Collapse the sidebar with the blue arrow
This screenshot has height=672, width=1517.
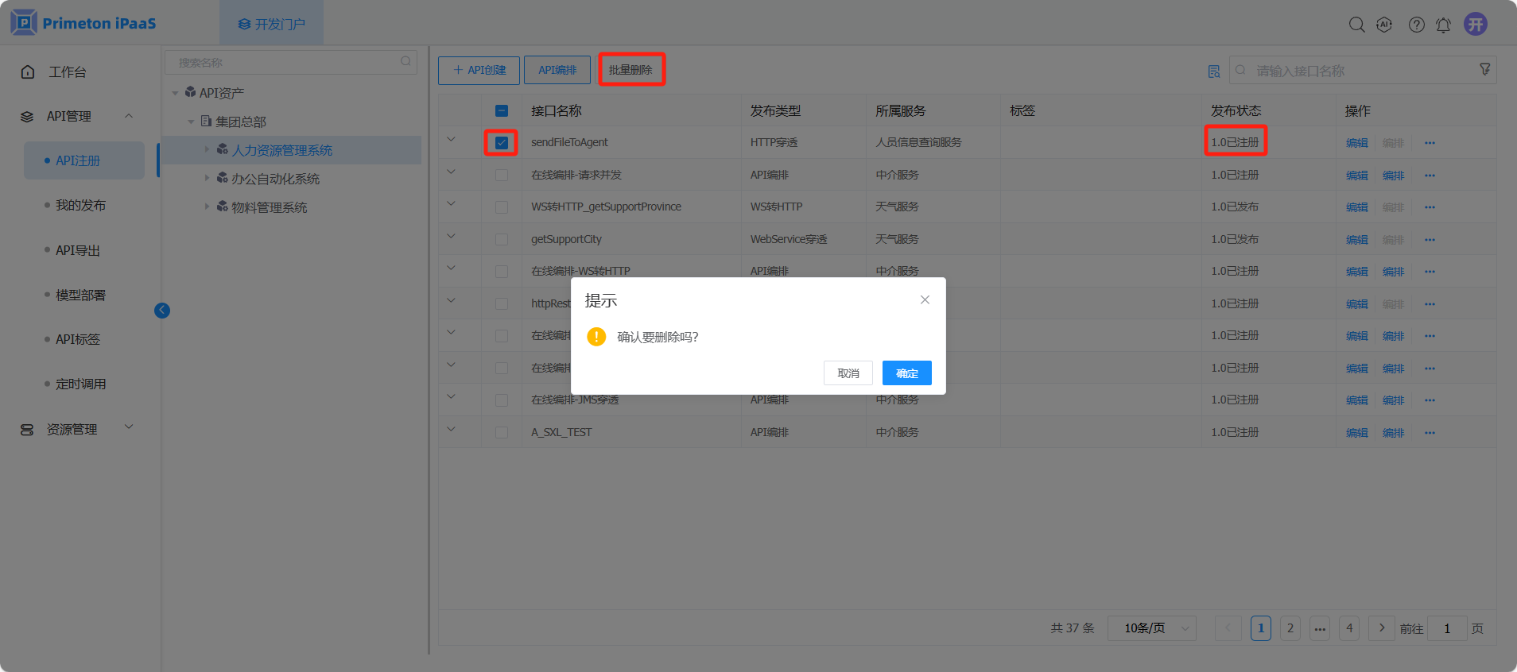162,311
